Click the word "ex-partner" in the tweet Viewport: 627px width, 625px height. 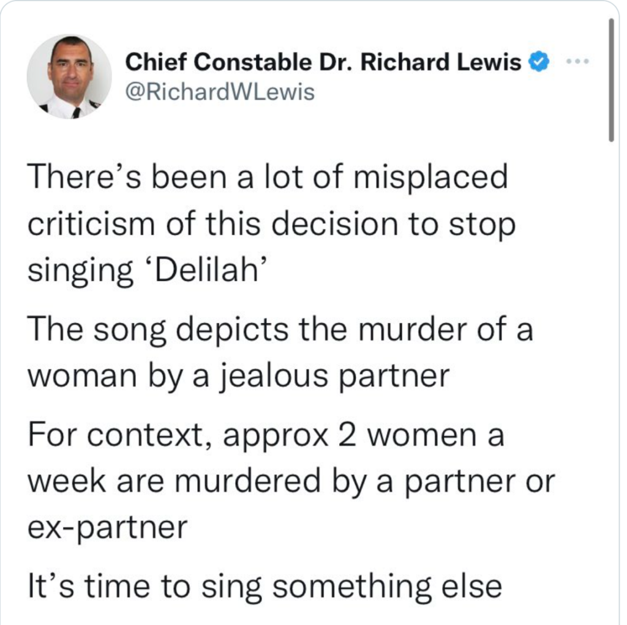click(x=107, y=527)
